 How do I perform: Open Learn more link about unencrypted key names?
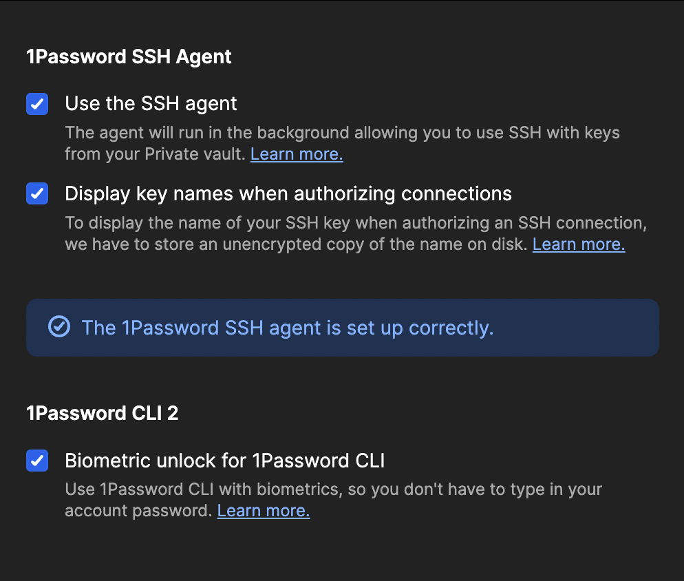[578, 244]
